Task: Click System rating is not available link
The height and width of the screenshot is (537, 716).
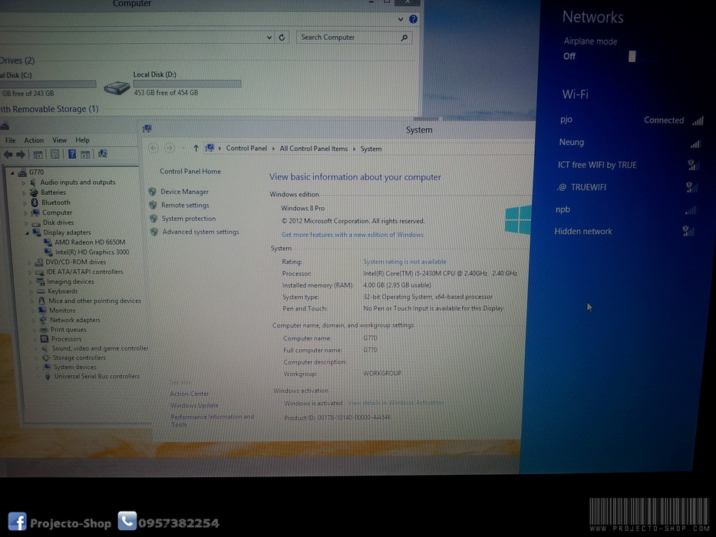Action: tap(404, 262)
